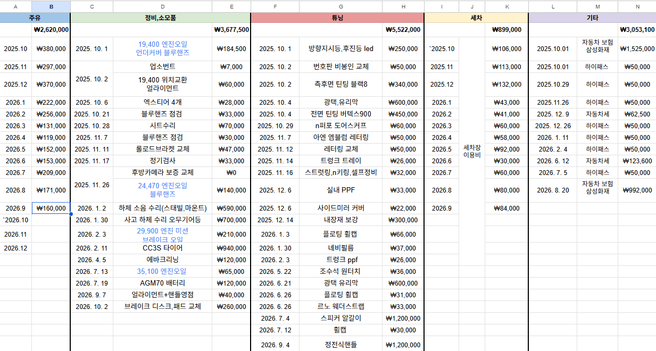Select column A header
656x351 pixels.
pos(16,6)
